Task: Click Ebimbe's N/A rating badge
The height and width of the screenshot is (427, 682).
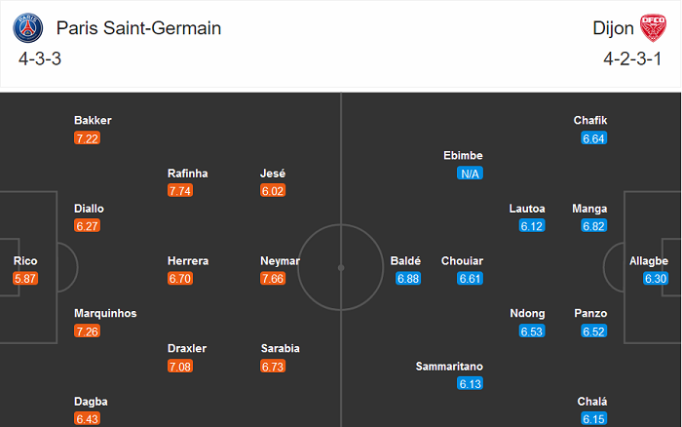Action: coord(470,174)
